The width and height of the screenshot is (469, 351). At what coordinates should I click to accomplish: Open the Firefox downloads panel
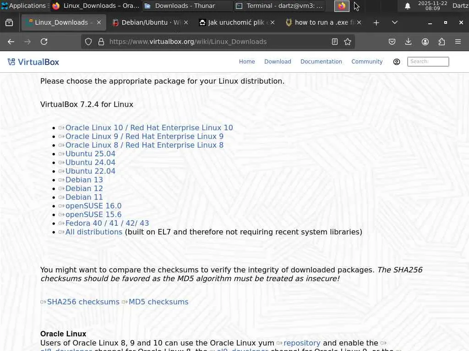pyautogui.click(x=408, y=42)
